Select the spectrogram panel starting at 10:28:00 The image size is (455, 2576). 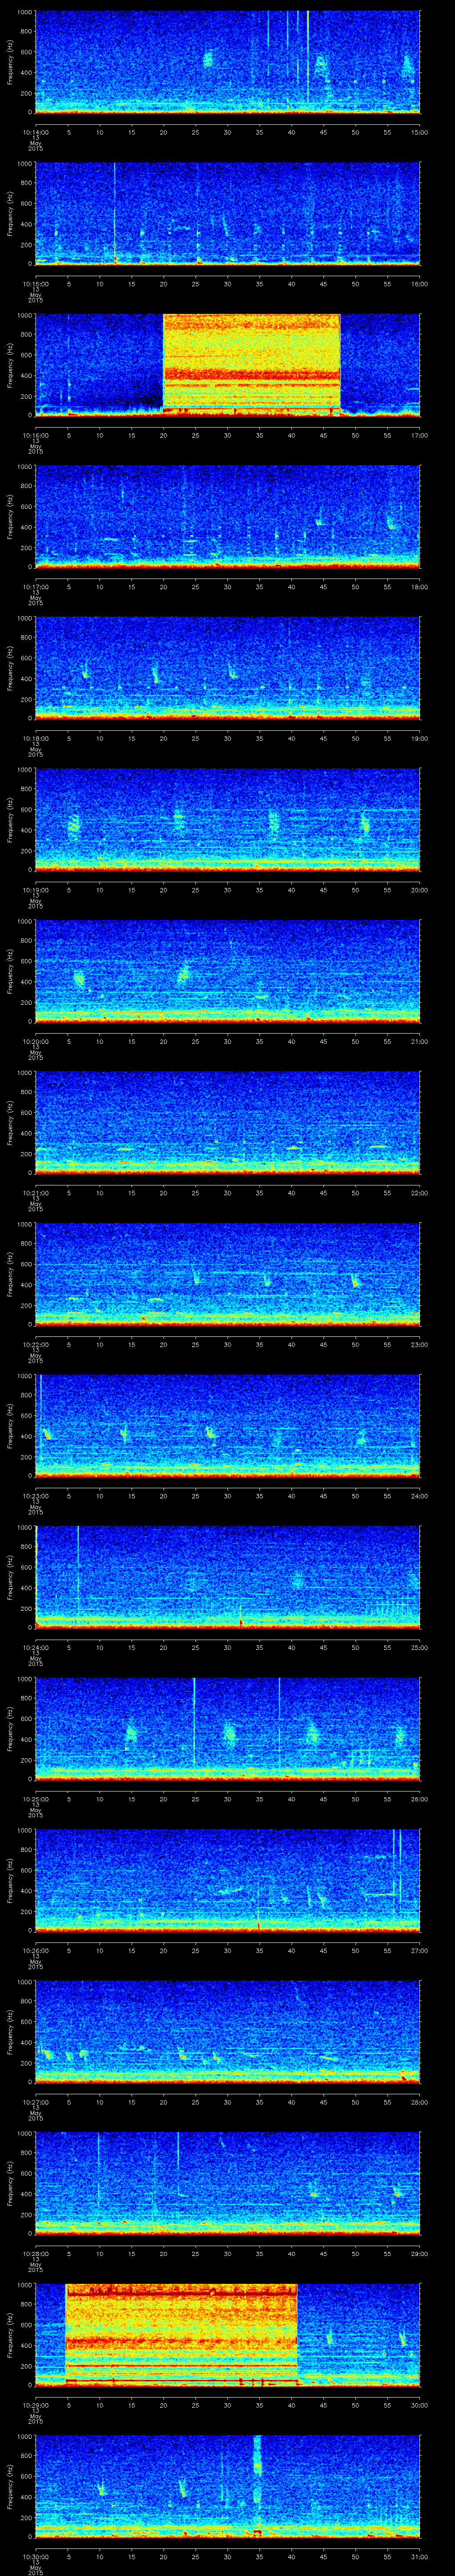228,2183
